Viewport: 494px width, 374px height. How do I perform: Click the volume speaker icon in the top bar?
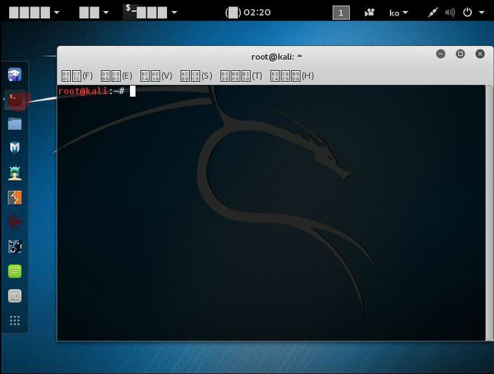(450, 12)
